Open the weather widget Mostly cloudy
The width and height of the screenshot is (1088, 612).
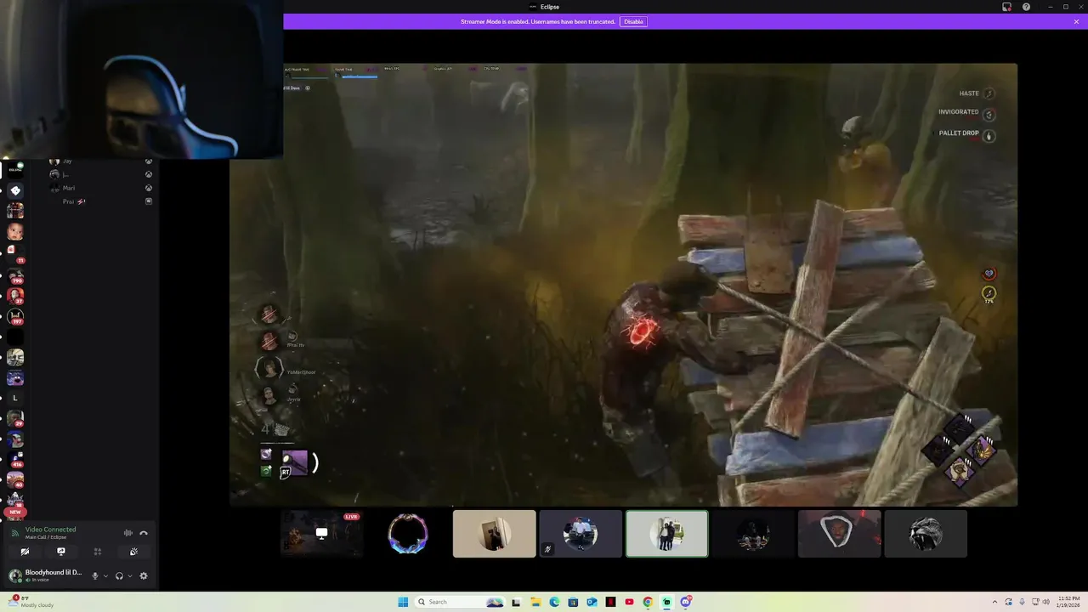pyautogui.click(x=30, y=602)
